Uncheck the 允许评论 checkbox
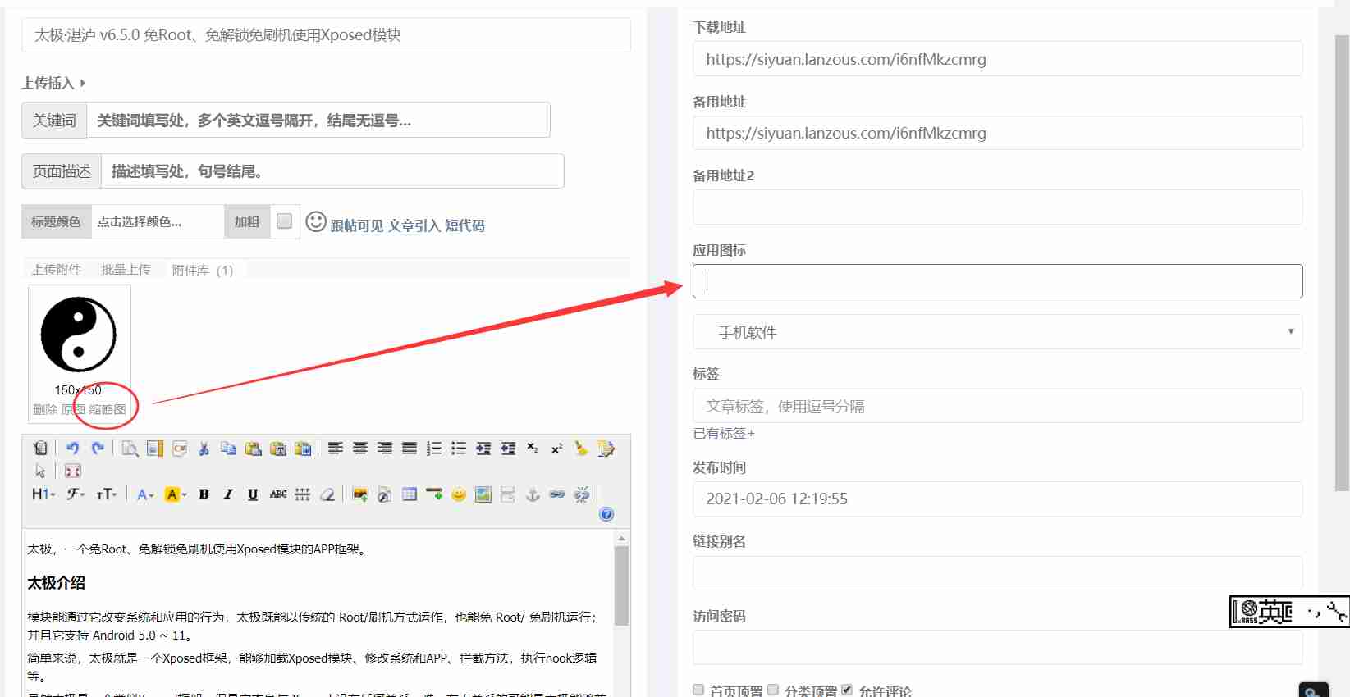Screen dimensions: 1350x697 tap(847, 690)
